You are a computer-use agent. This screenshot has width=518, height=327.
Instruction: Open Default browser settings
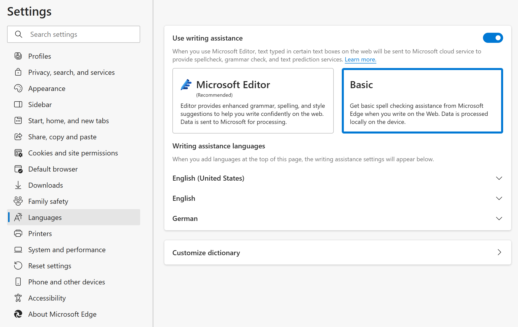click(x=74, y=169)
